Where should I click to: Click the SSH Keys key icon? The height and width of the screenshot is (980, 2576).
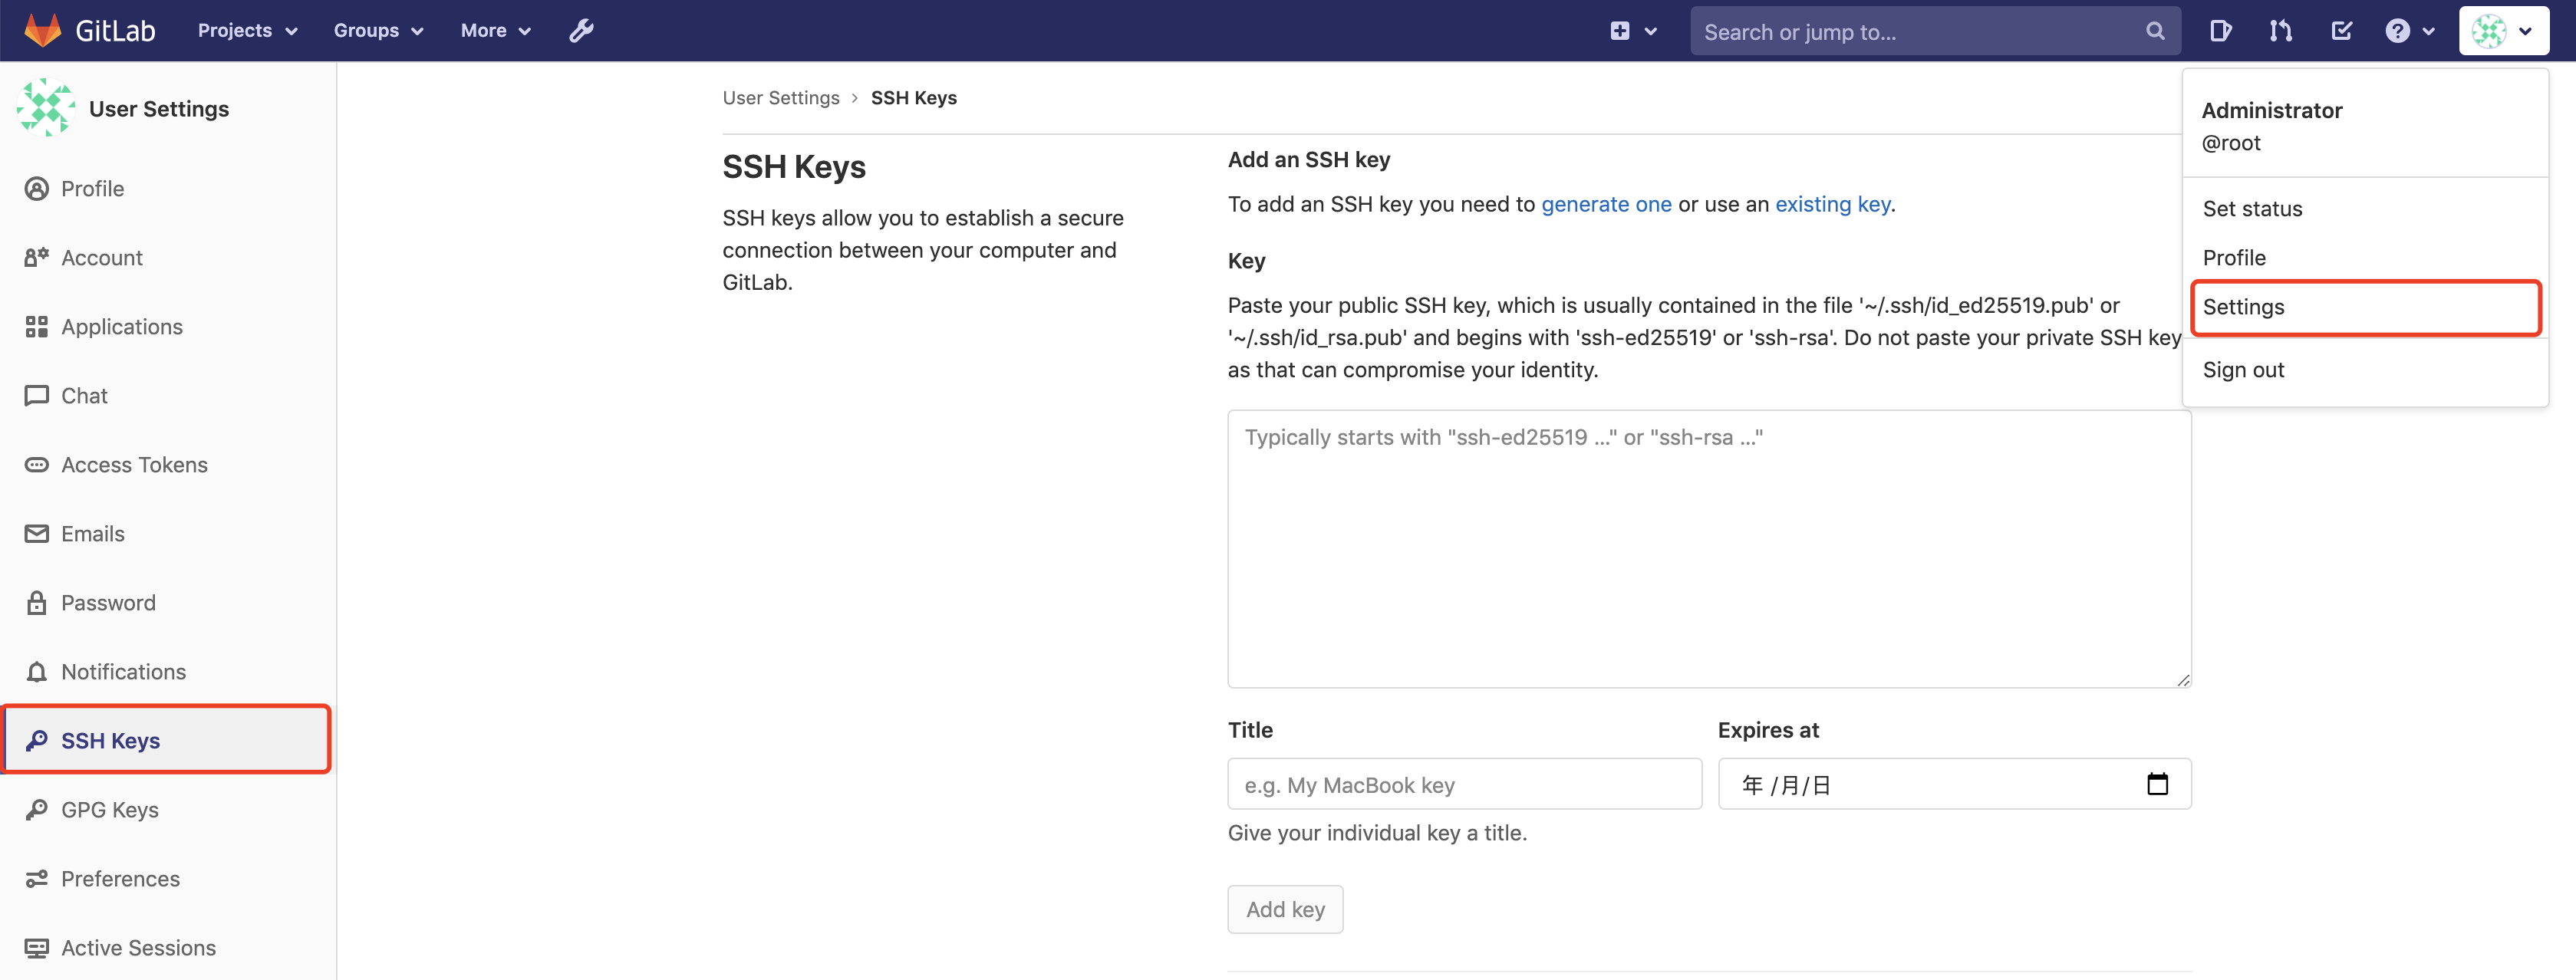pyautogui.click(x=37, y=741)
